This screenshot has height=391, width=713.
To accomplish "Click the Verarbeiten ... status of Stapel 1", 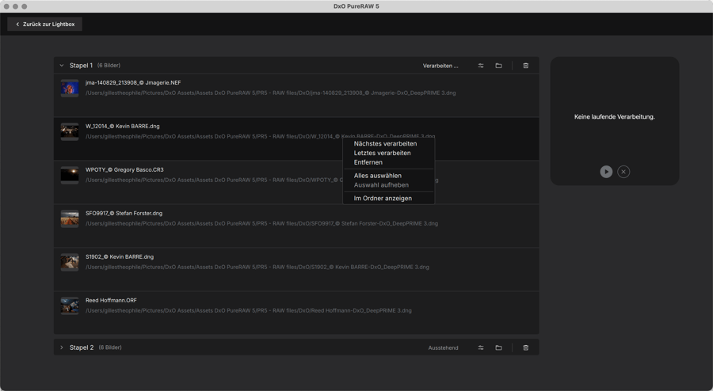I will [x=440, y=66].
